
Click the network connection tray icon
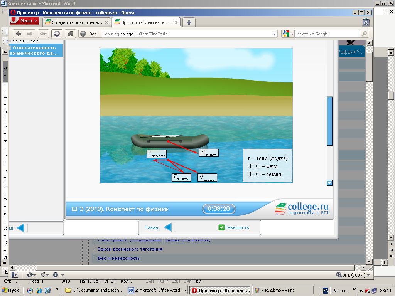(374, 291)
